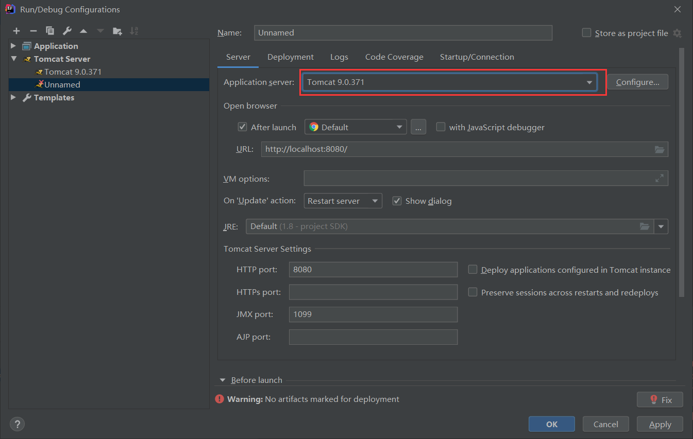Click Tomcat icon beside Tomcat 9.0.371 item

pyautogui.click(x=40, y=72)
